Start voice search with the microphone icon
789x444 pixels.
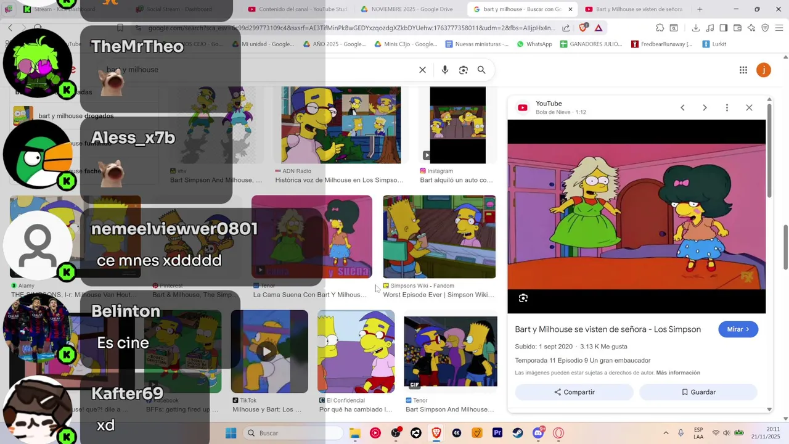pos(445,70)
